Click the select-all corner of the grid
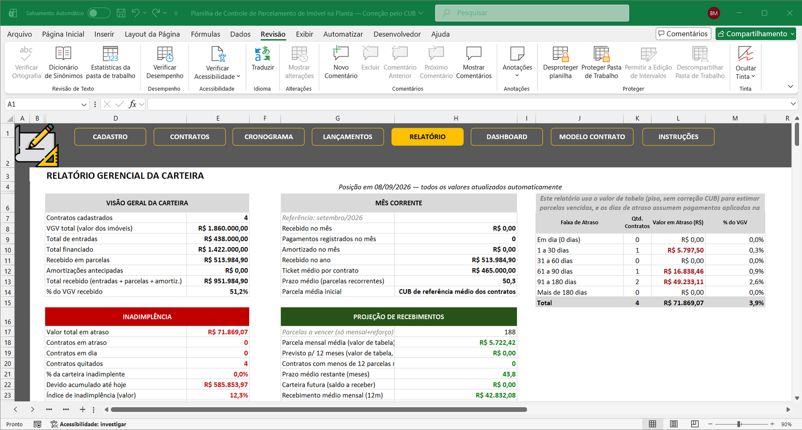Viewport: 802px width, 430px height. (x=10, y=119)
